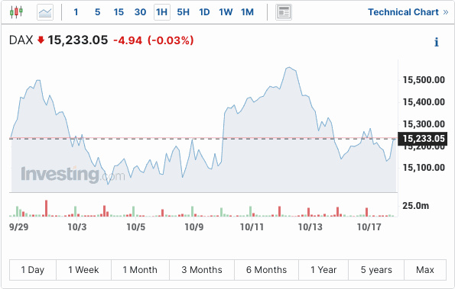
Task: Click the blue info icon
Action: tap(437, 42)
